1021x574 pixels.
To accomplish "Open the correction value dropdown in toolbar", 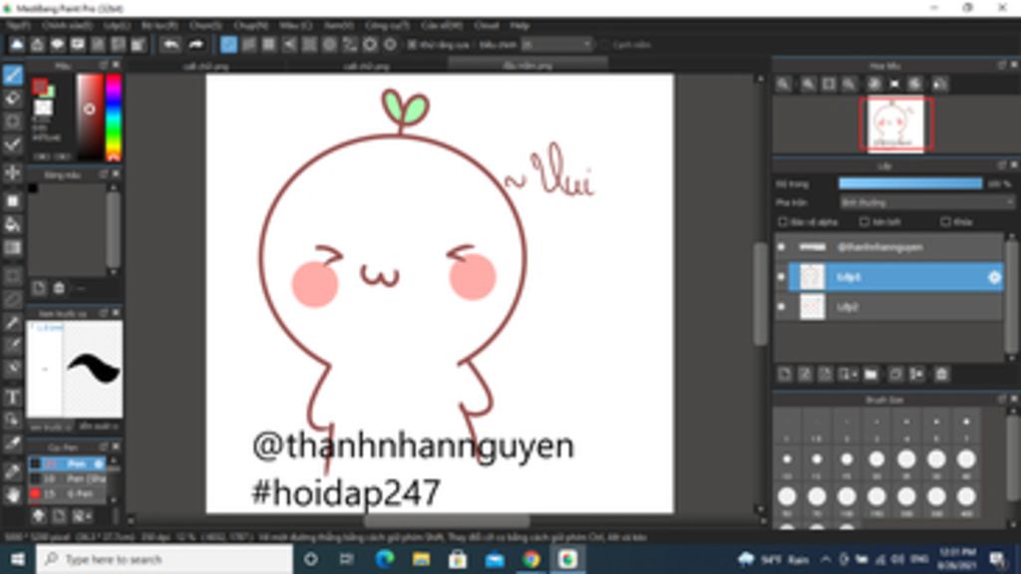I will tap(556, 45).
